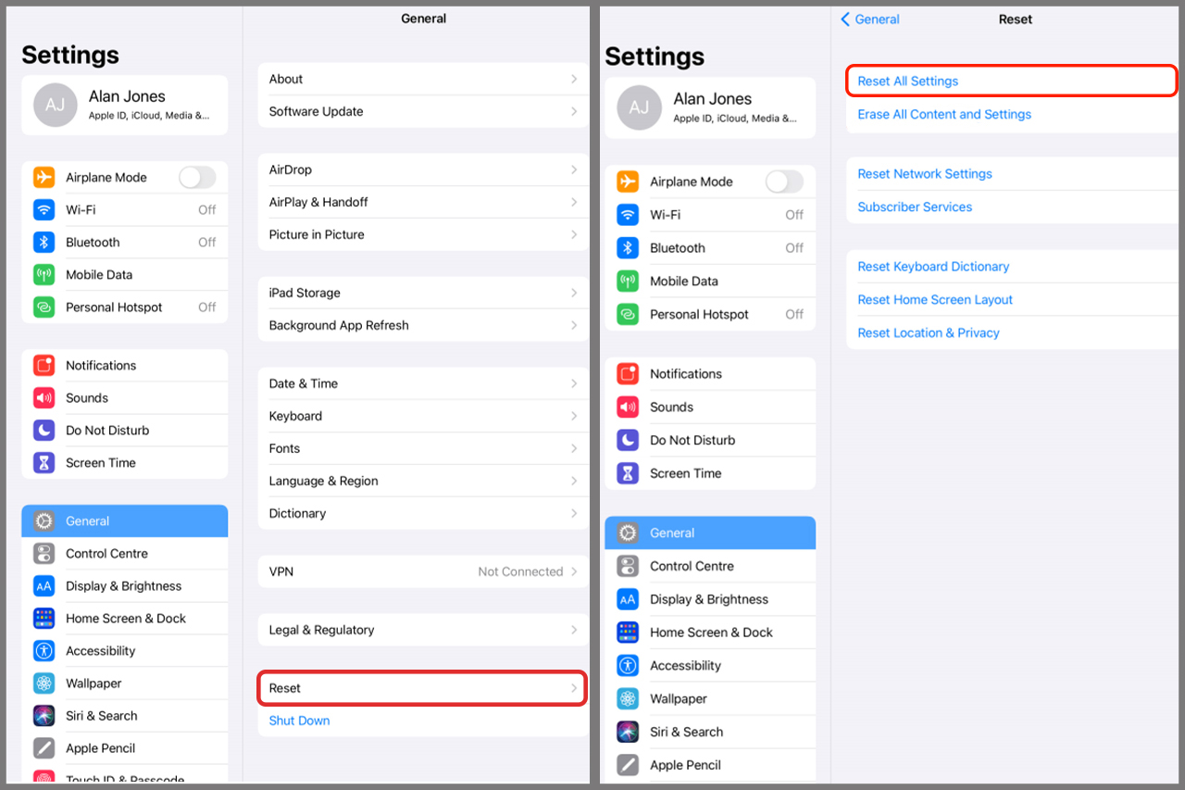Tap the Display & Brightness icon on the Reset screen sidebar
The image size is (1185, 790).
[x=628, y=599]
